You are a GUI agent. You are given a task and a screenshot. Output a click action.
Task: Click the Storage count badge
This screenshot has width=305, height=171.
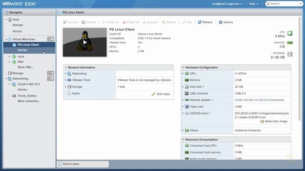[51, 73]
